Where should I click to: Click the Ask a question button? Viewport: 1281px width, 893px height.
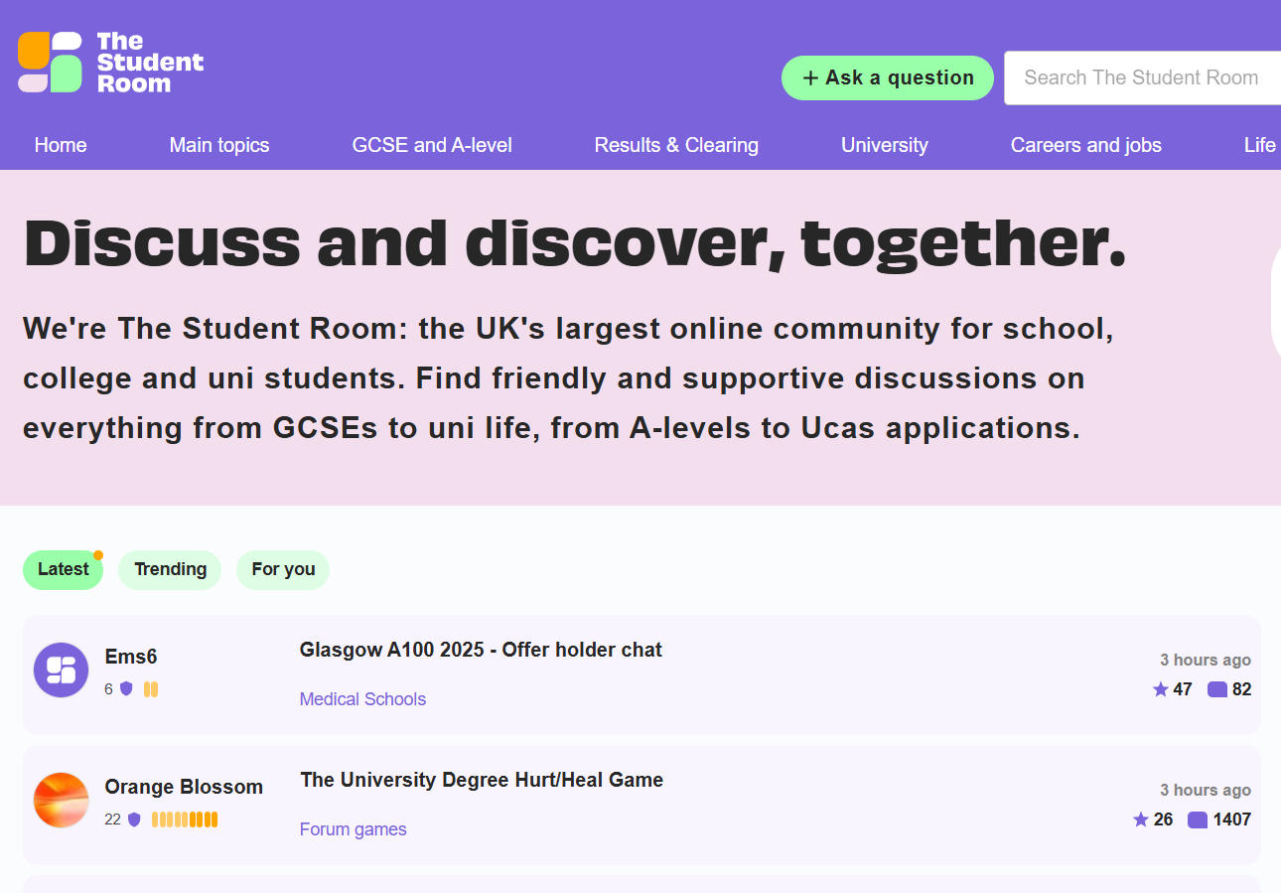[x=888, y=77]
